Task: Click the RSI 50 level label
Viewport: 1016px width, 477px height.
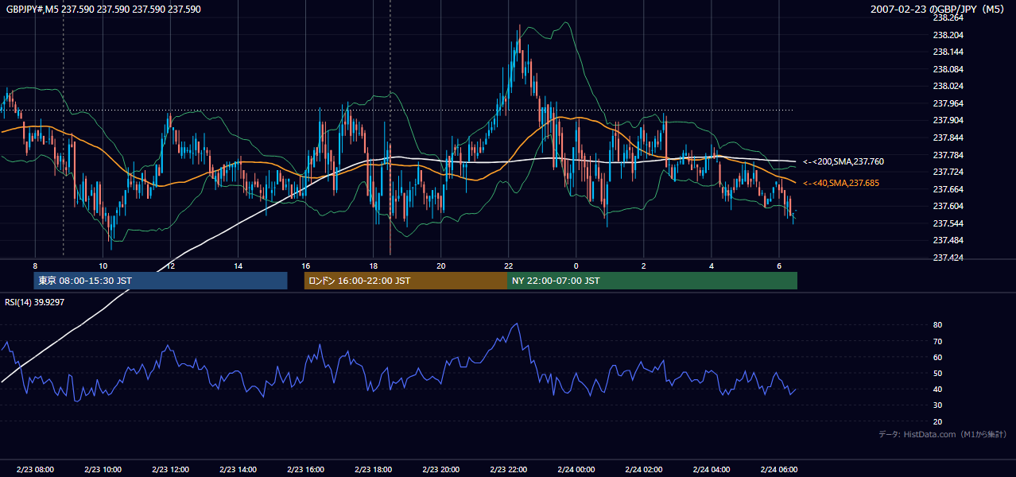Action: click(937, 373)
